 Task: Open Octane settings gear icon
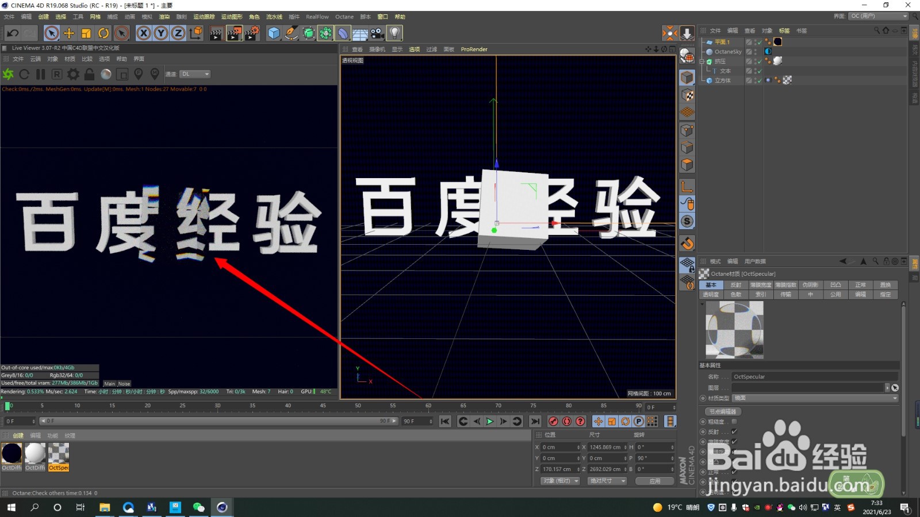[73, 74]
